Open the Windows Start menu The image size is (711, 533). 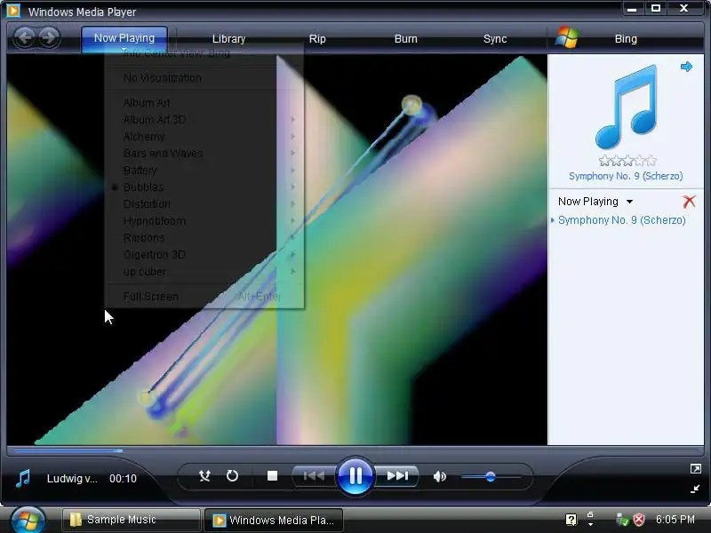[x=28, y=521]
